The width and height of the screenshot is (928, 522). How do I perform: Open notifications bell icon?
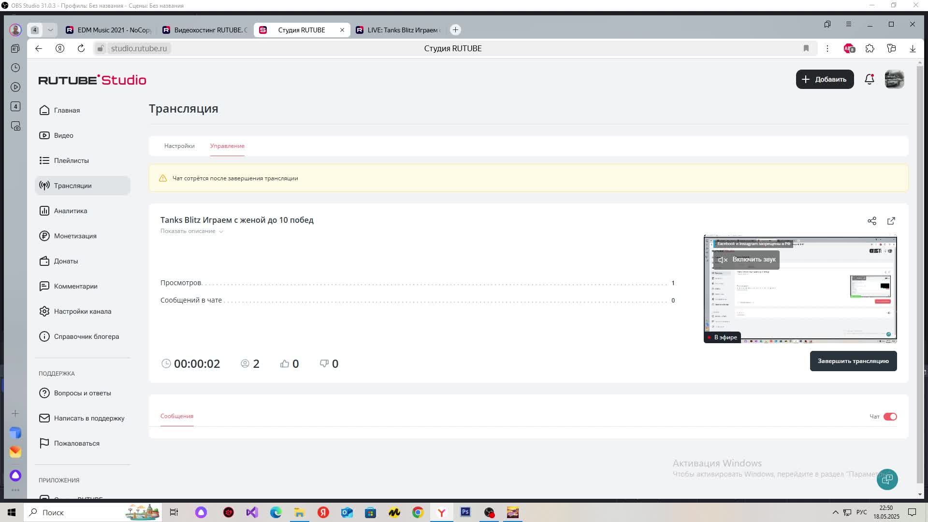[x=869, y=79]
